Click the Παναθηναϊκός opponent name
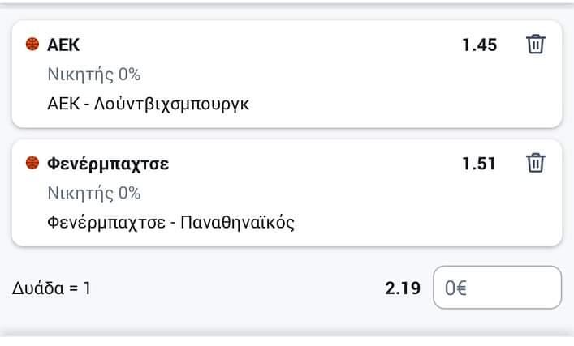The image size is (574, 346). tap(238, 222)
